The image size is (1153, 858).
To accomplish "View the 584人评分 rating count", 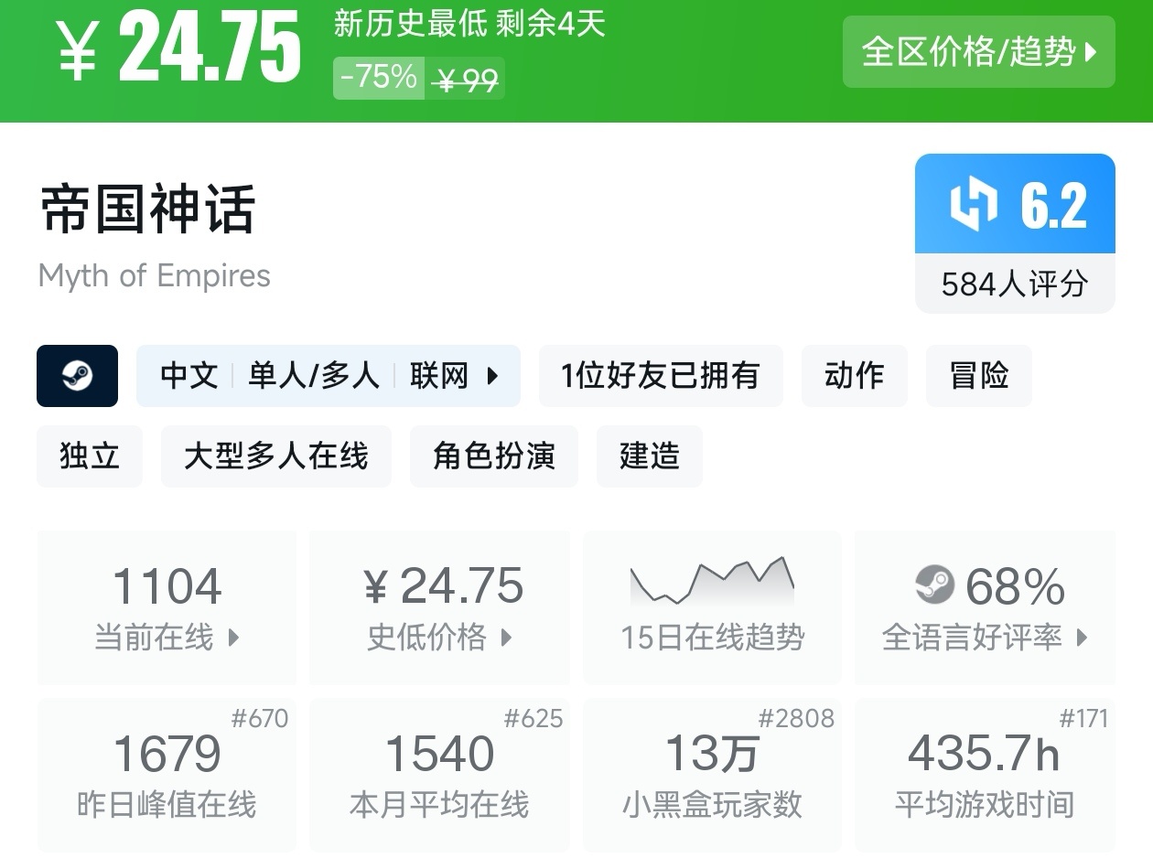I will pos(1015,284).
